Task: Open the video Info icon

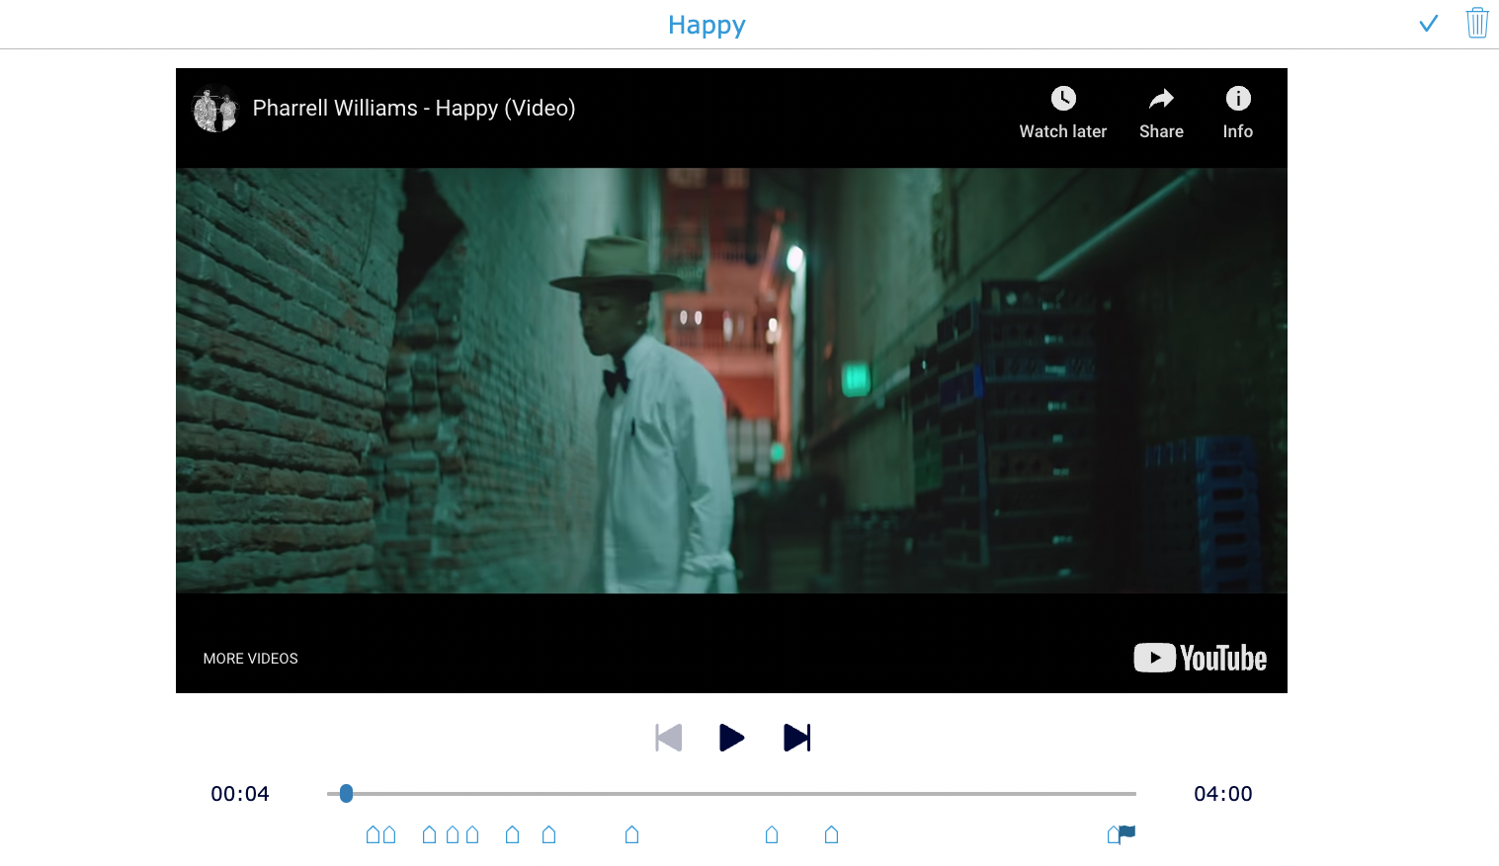Action: [1238, 98]
